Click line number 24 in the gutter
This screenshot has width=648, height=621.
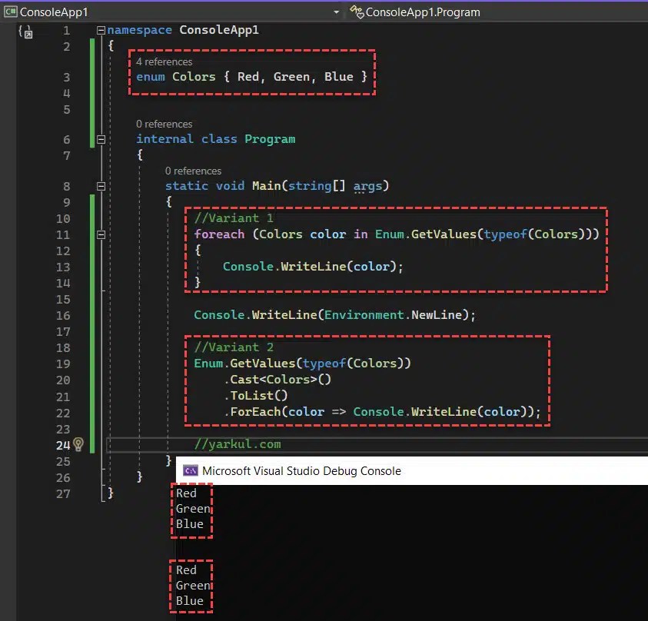pyautogui.click(x=62, y=444)
